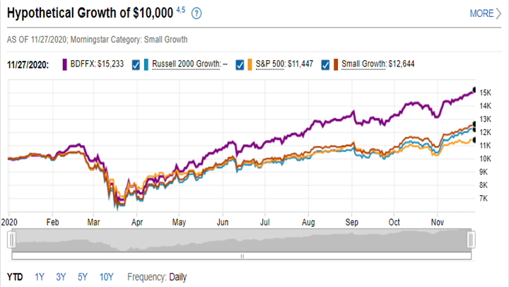Click the purple BDFFX color swatch
Image resolution: width=509 pixels, height=287 pixels.
point(66,65)
